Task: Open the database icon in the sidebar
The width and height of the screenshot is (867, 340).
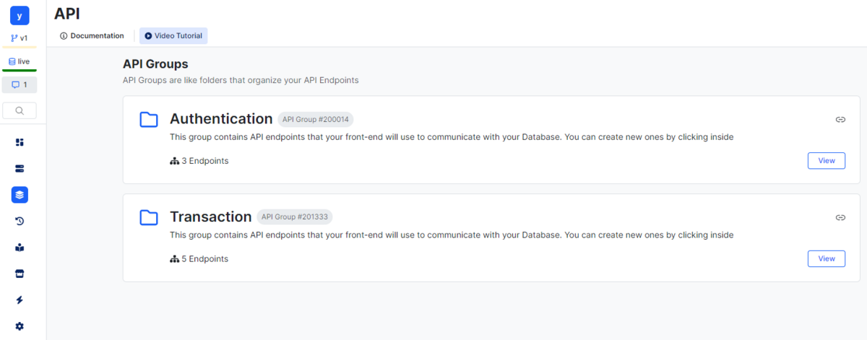Action: [20, 168]
